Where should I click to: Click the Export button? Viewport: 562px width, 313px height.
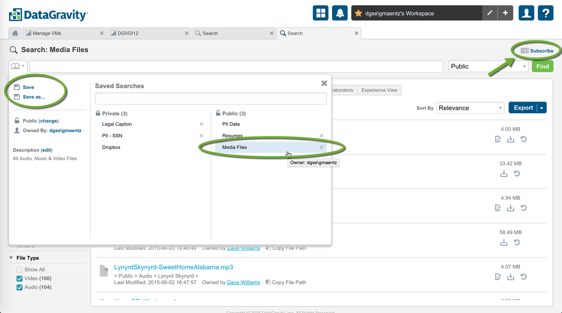point(523,108)
